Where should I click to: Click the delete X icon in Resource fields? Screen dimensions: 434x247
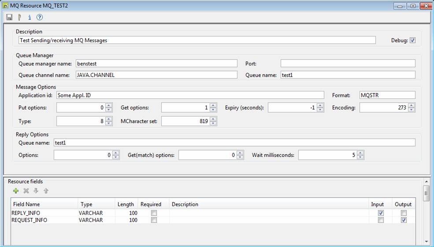coord(26,191)
